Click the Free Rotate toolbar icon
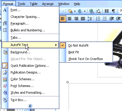Viewport: 122px width, 111px height. (x=80, y=11)
